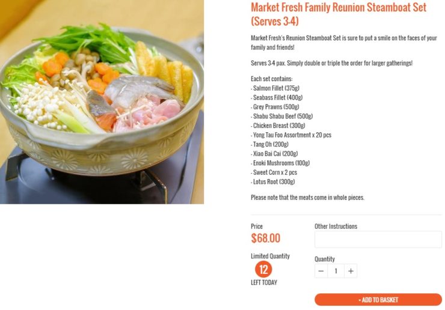The height and width of the screenshot is (310, 445).
Task: Select the Shabu Shabu Beef (500g) line
Action: click(x=282, y=117)
